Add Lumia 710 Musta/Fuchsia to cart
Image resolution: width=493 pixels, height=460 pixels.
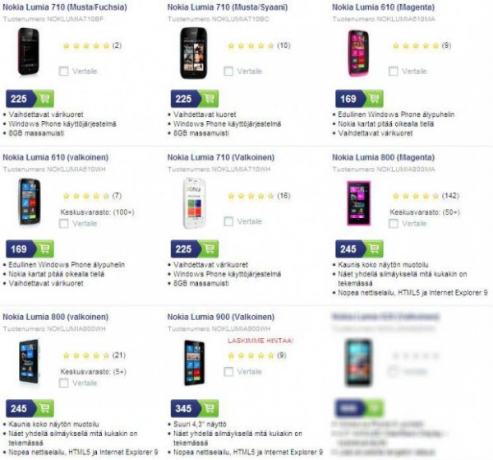click(x=45, y=99)
